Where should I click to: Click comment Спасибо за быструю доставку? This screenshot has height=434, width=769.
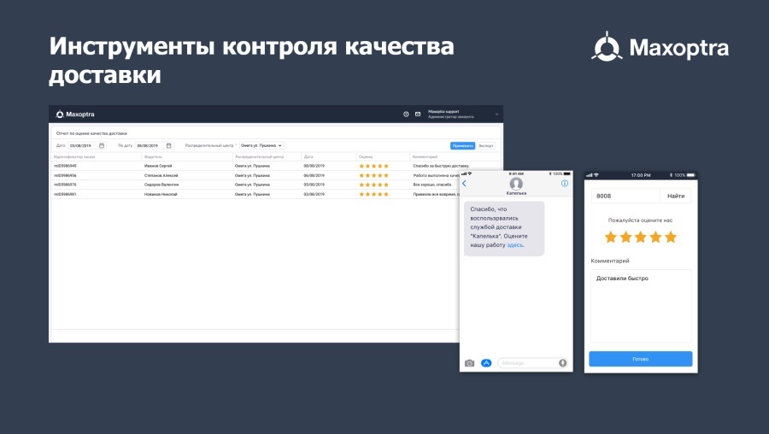click(441, 167)
